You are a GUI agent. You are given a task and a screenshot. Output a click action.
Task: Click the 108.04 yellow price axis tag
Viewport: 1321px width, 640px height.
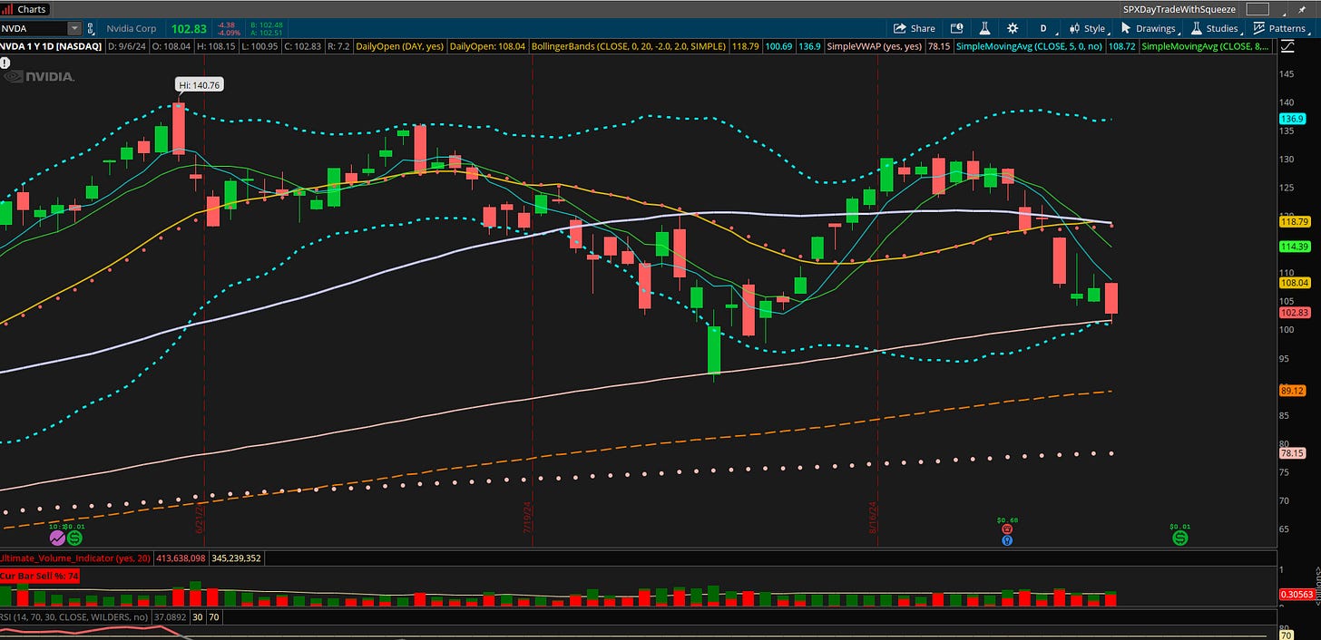(x=1293, y=283)
